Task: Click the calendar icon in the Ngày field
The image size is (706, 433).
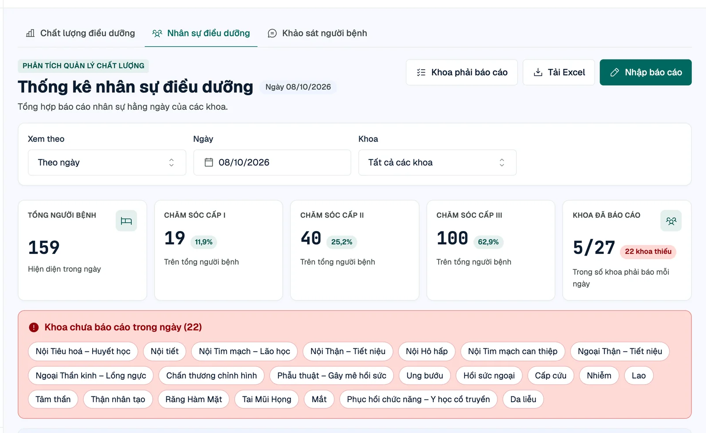Action: 209,162
